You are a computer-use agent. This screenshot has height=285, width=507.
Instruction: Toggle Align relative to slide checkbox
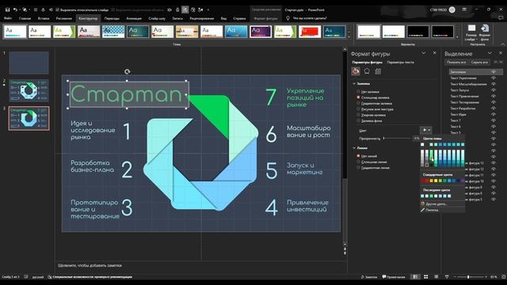tap(58, 9)
